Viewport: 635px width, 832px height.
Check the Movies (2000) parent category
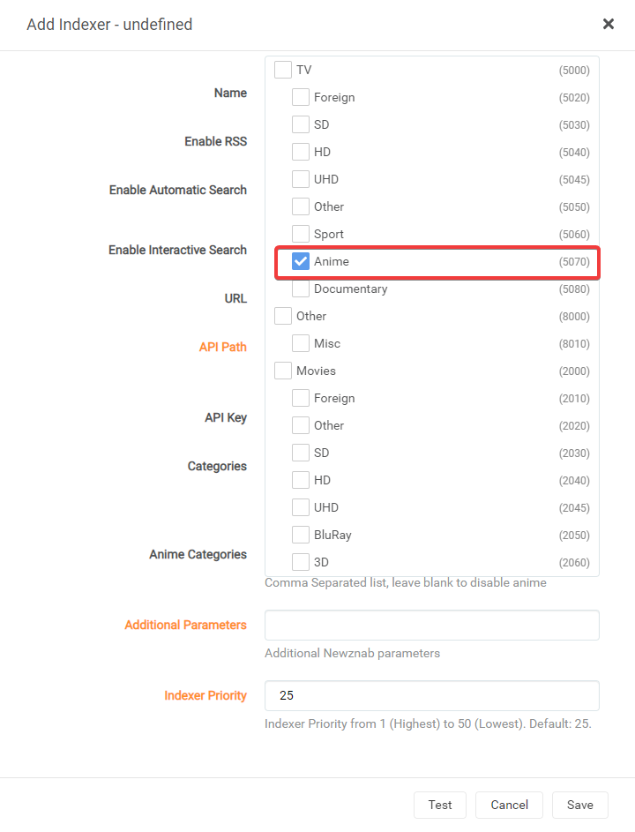point(283,371)
